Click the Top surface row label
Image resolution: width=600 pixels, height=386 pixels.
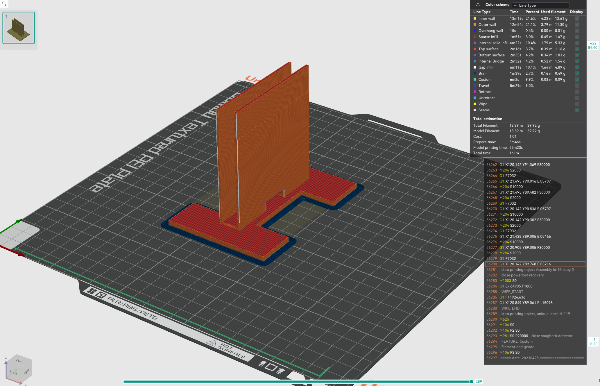click(488, 49)
